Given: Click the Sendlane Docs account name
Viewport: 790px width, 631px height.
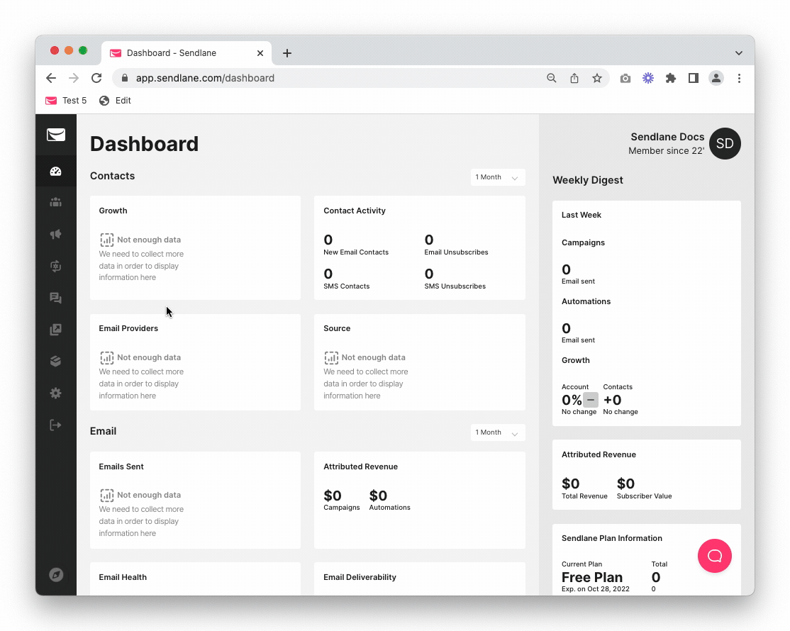Looking at the screenshot, I should [x=667, y=136].
